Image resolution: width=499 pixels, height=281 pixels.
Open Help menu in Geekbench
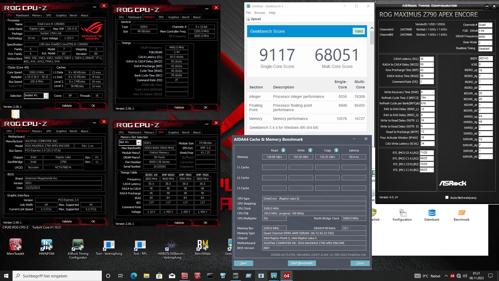272,13
